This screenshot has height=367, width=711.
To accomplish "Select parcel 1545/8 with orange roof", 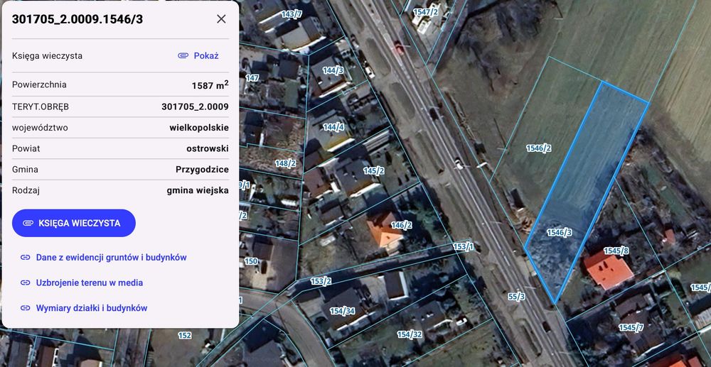I will 616,251.
